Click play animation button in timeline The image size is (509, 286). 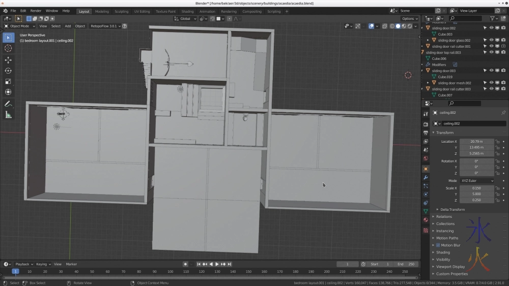(x=217, y=264)
